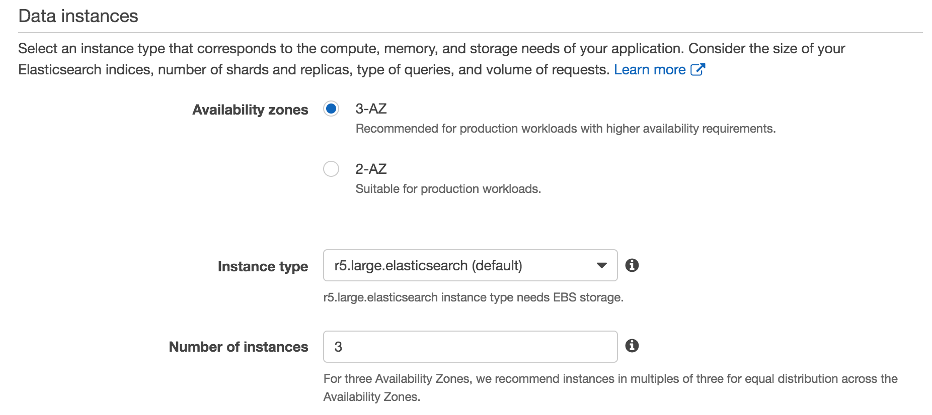Viewport: 932px width, 415px height.
Task: Click the multiples of three recommendation text
Action: (x=610, y=379)
